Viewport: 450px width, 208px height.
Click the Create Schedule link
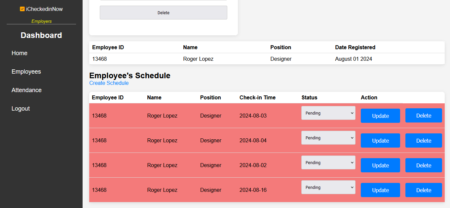pos(109,83)
